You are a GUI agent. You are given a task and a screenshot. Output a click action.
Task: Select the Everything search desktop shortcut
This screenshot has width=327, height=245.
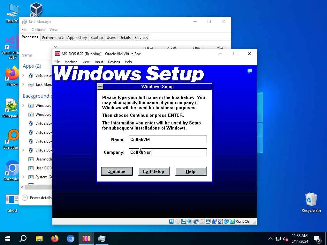point(11,139)
